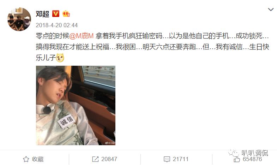Click the comment speech bubble icon
This screenshot has height=165, width=277.
167,159
